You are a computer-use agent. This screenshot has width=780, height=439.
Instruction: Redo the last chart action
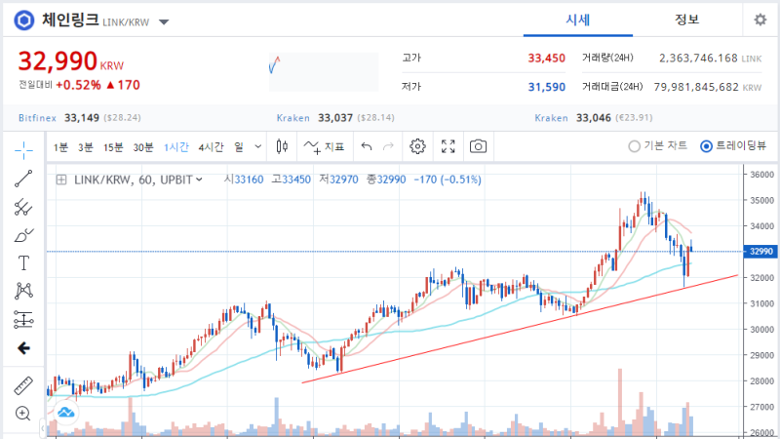click(388, 146)
